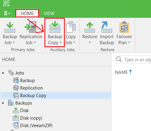Switch to the HOME ribbon tab
Screen dimensions: 151x131
[x=27, y=13]
